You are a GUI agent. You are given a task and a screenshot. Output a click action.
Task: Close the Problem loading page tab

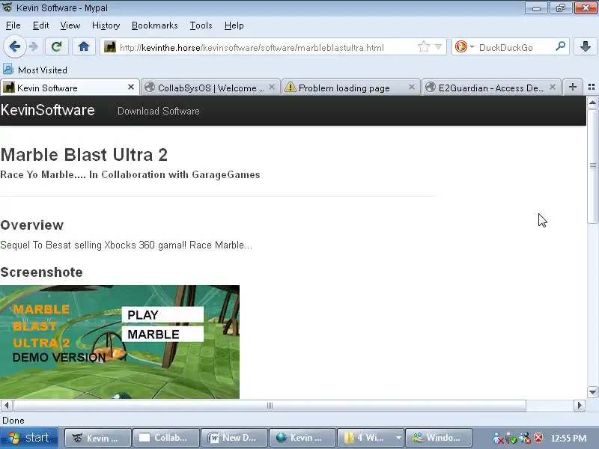tap(411, 87)
